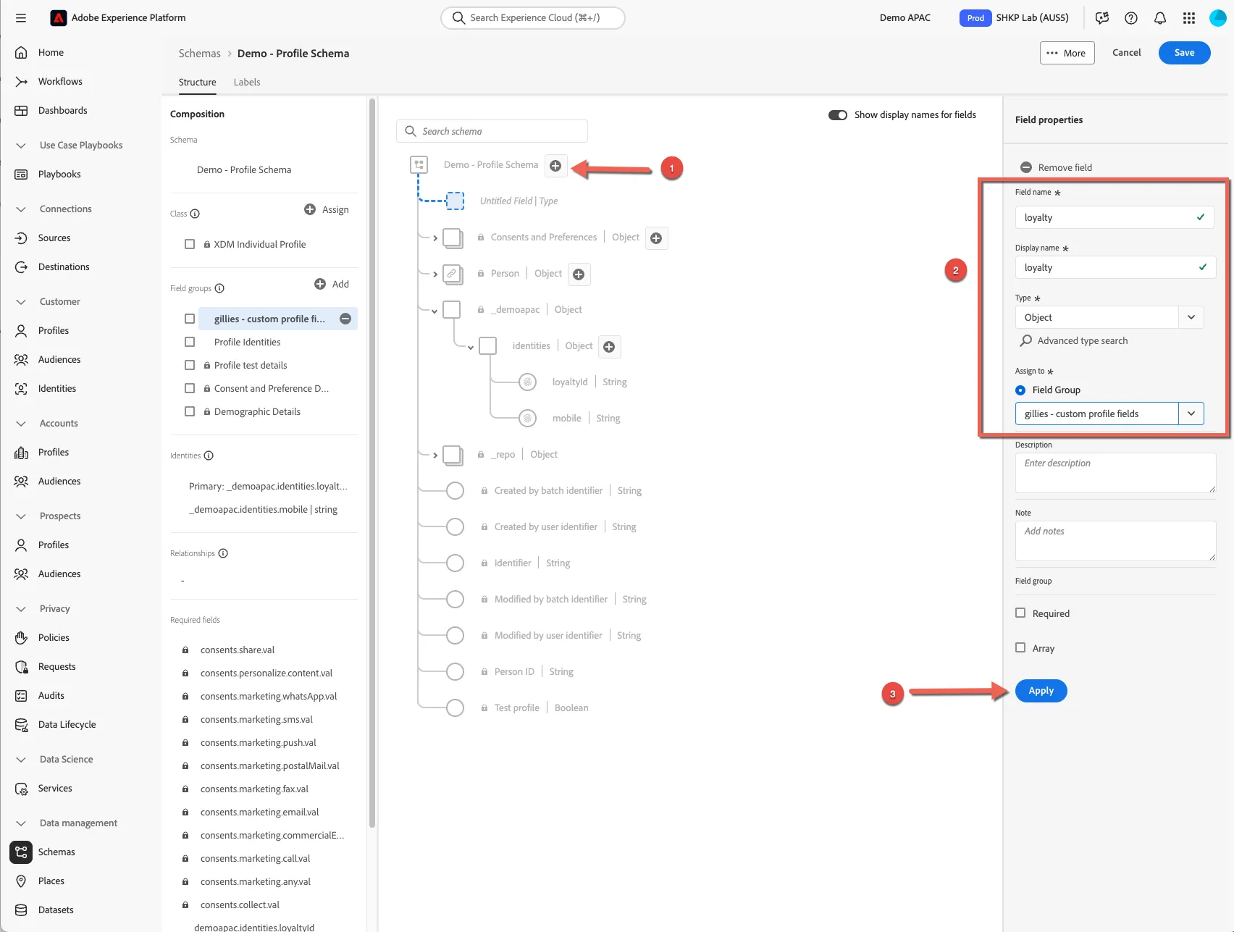The image size is (1234, 932).
Task: Open the hamburger navigation menu
Action: coord(21,18)
